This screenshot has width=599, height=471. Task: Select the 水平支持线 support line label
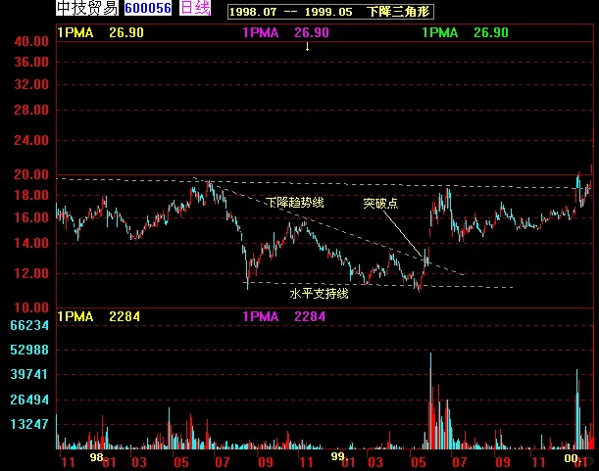click(319, 293)
